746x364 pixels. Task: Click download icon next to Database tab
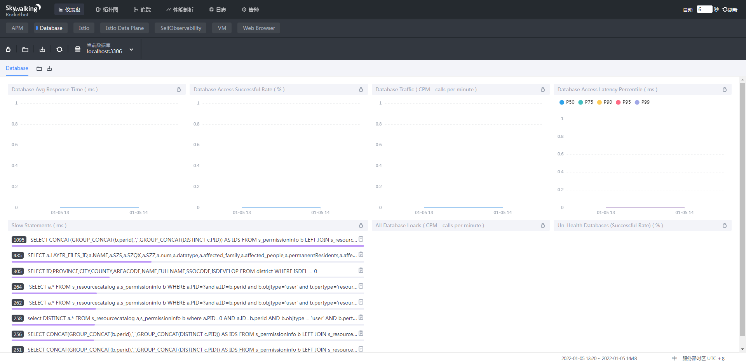pos(49,69)
